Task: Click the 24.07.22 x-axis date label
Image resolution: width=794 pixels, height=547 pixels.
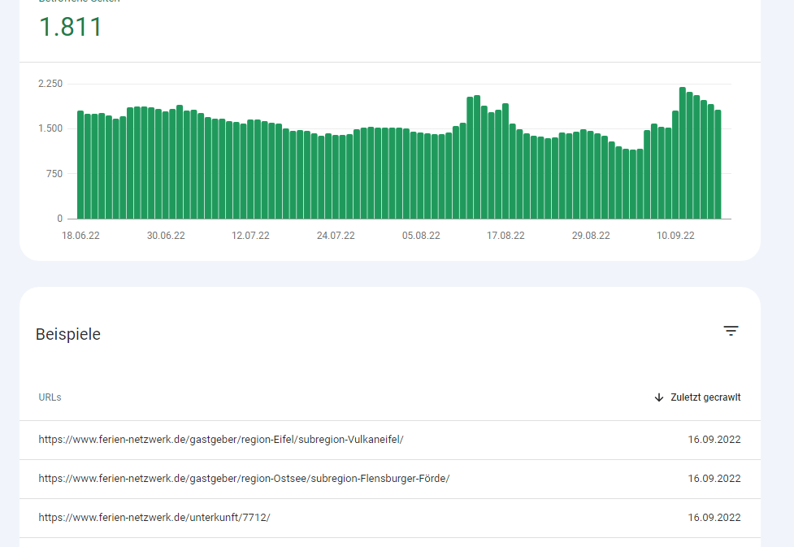Action: coord(336,236)
